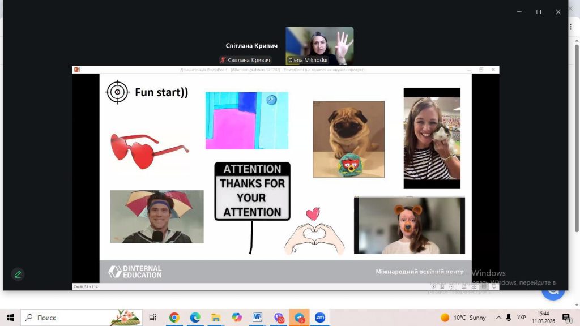This screenshot has height=326, width=580.
Task: Click the green annotate pencil icon
Action: tap(18, 274)
